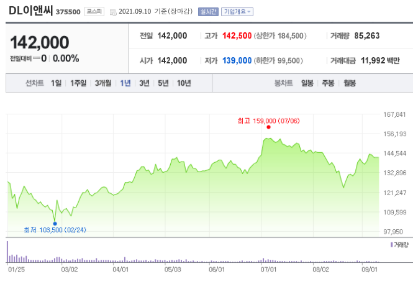Click the current price 142,000 headline
413x284 pixels.
[x=40, y=42]
